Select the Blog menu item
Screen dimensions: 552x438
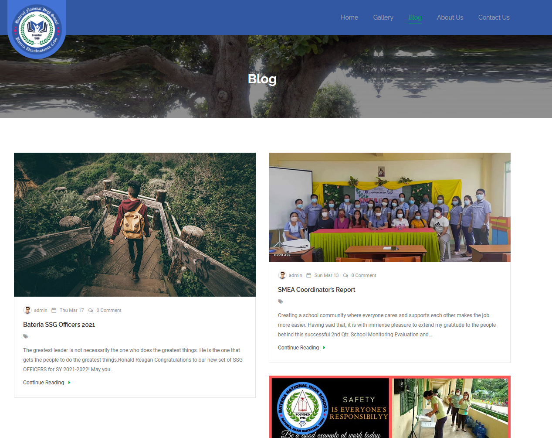pos(415,17)
